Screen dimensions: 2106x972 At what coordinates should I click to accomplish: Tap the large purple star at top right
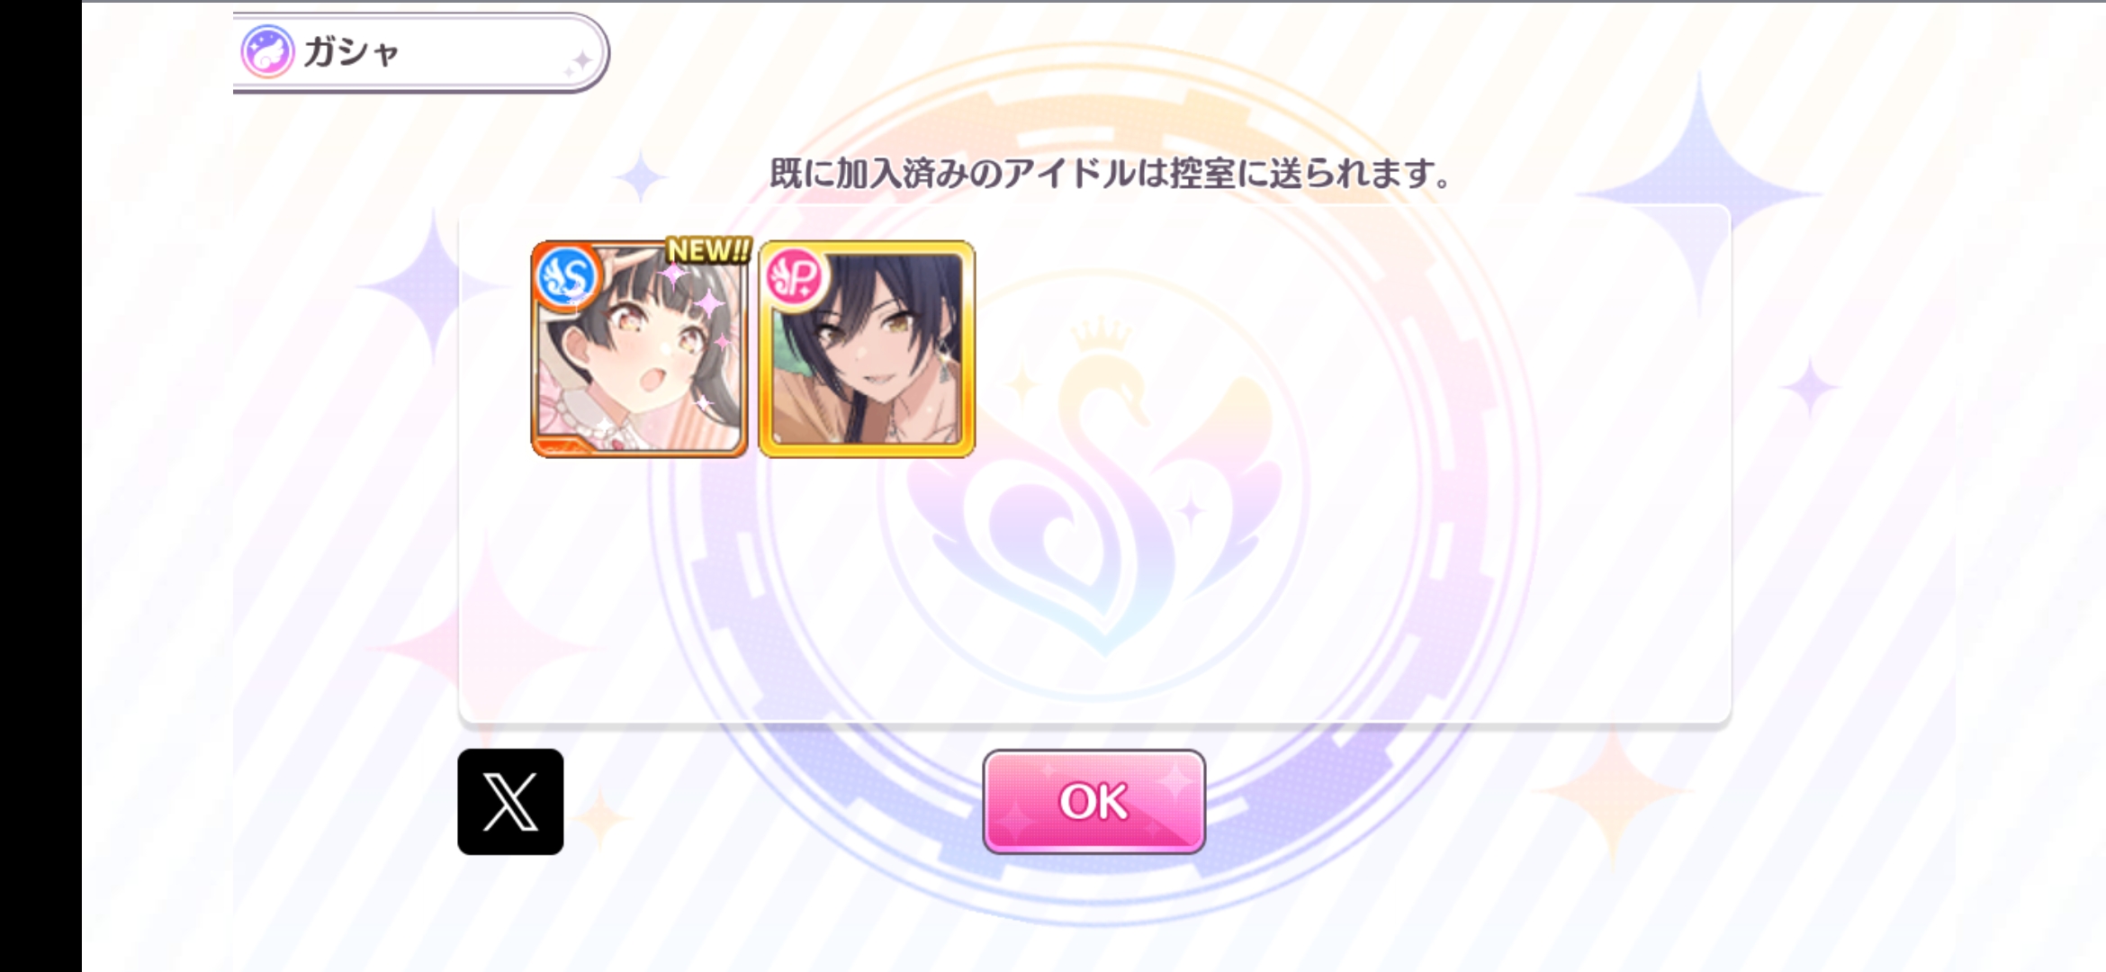[1699, 193]
